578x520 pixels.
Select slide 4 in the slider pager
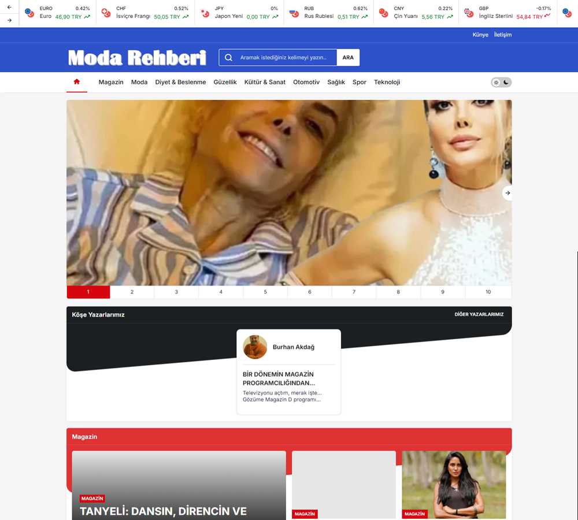(221, 292)
